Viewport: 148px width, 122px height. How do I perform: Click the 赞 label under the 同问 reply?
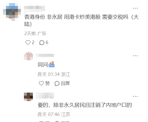(x=47, y=83)
